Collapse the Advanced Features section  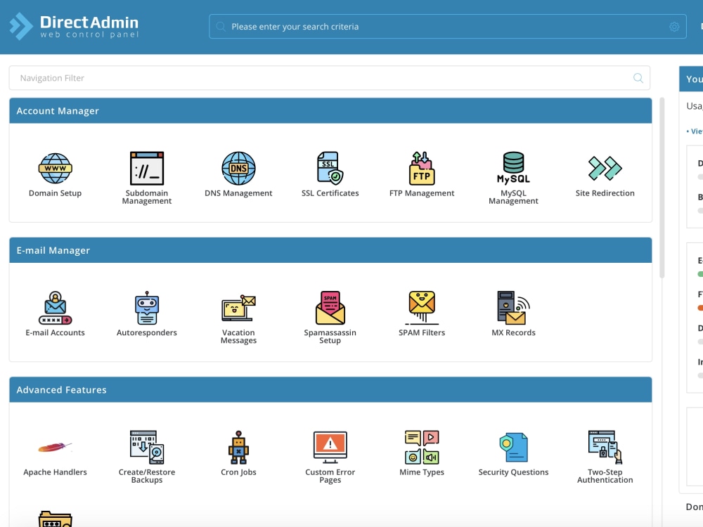[x=330, y=389]
